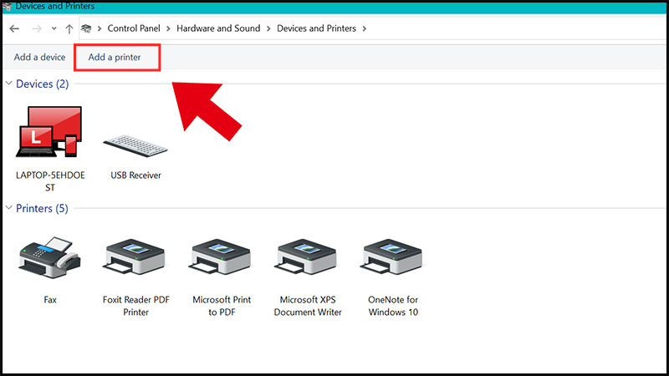
Task: Collapse the Devices group chevron
Action: click(9, 83)
